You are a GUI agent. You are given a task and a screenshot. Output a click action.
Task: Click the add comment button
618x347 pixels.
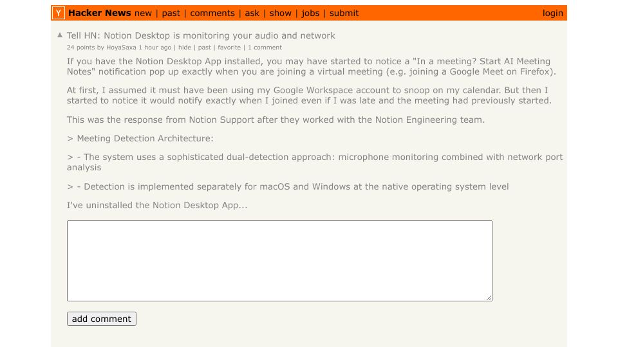[102, 319]
